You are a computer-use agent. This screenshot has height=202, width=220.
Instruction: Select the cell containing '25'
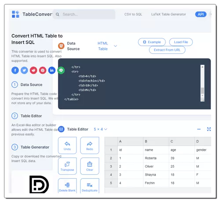[x=182, y=166]
